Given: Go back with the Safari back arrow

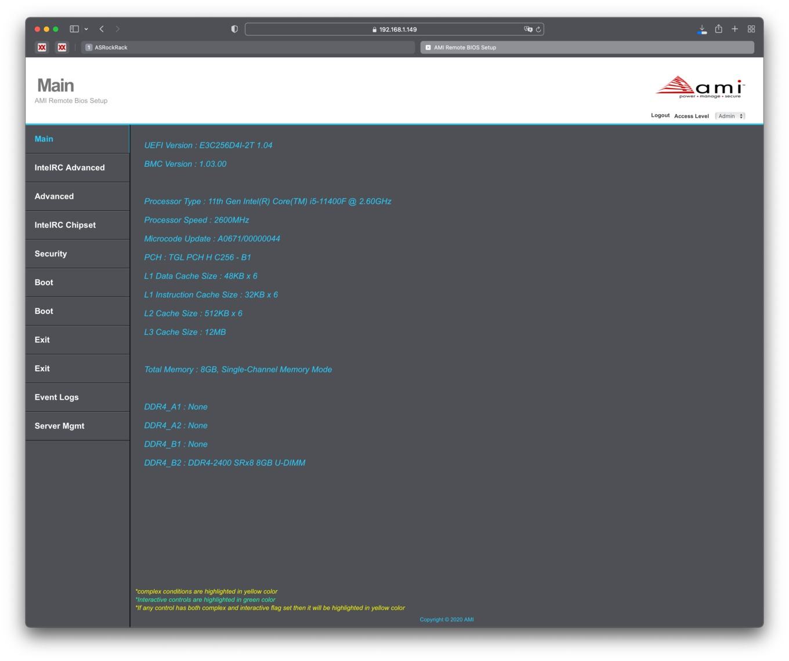Looking at the screenshot, I should (102, 29).
